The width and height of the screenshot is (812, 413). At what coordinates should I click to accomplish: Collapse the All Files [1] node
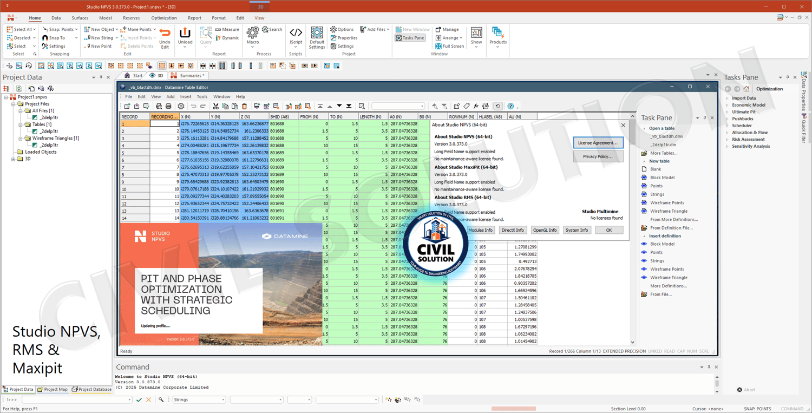click(x=21, y=111)
